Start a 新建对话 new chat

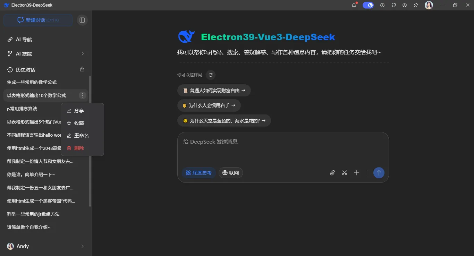click(x=38, y=20)
